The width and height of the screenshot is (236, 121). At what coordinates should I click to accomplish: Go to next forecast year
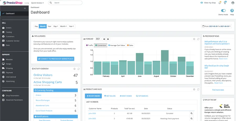pos(108,39)
